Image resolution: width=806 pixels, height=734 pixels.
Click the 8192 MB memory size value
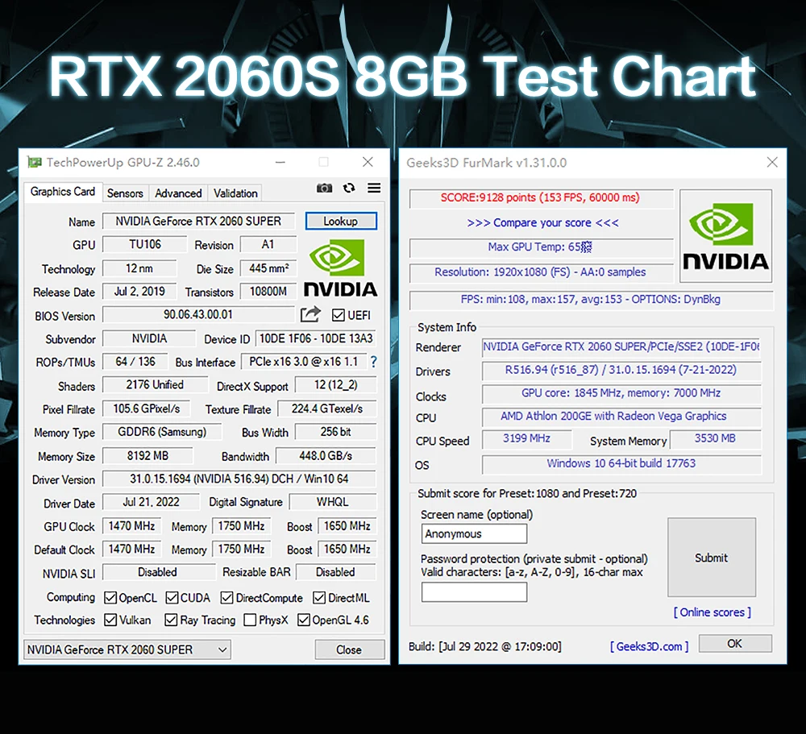click(x=148, y=456)
